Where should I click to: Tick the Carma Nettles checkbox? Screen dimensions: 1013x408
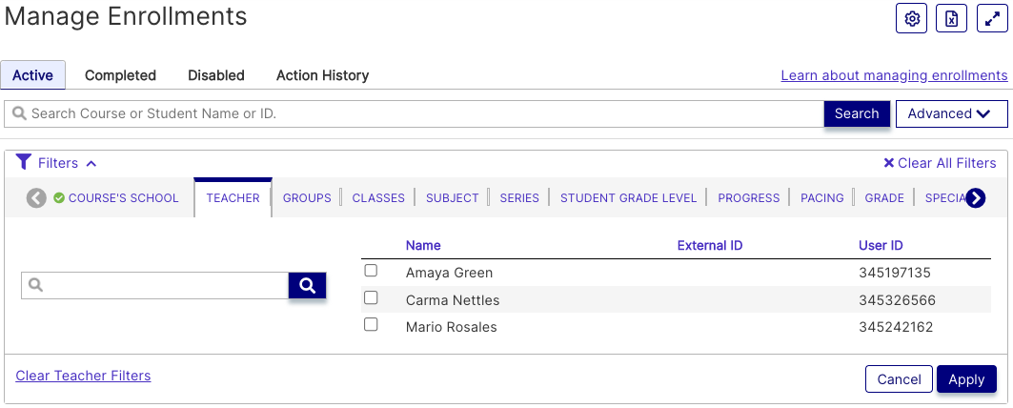tap(371, 297)
